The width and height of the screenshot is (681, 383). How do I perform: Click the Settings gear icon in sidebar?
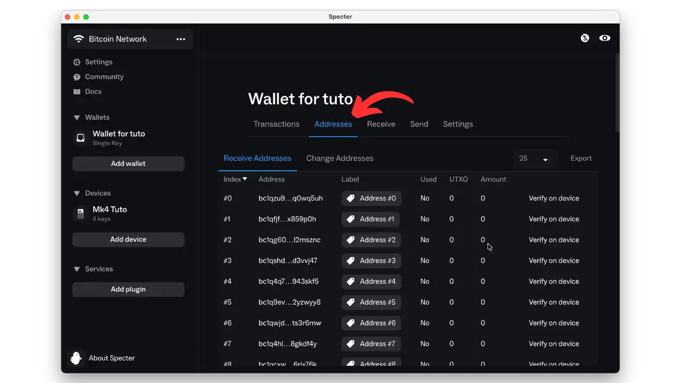pyautogui.click(x=77, y=62)
